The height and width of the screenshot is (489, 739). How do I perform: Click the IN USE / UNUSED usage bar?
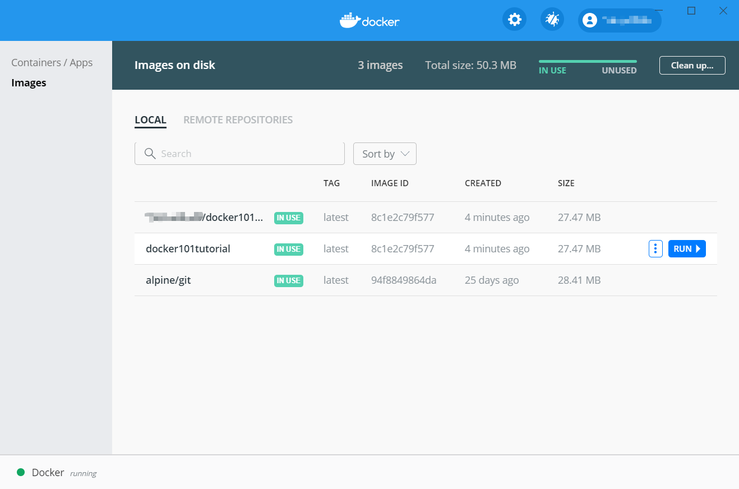(588, 61)
